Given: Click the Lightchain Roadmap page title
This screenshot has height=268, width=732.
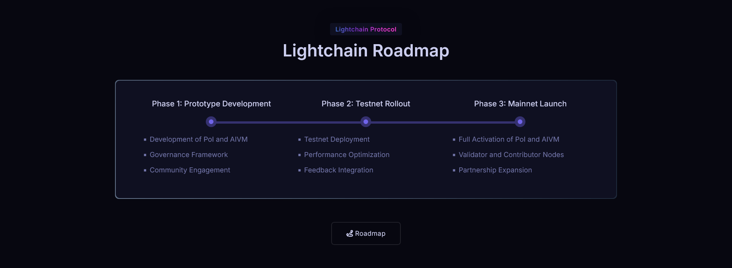Looking at the screenshot, I should pyautogui.click(x=366, y=50).
